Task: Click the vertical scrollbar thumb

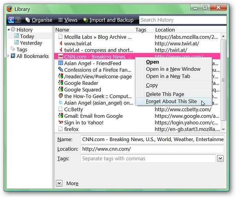Action: tap(223, 80)
